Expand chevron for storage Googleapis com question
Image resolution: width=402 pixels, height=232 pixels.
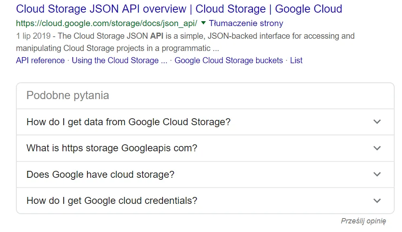tap(377, 148)
